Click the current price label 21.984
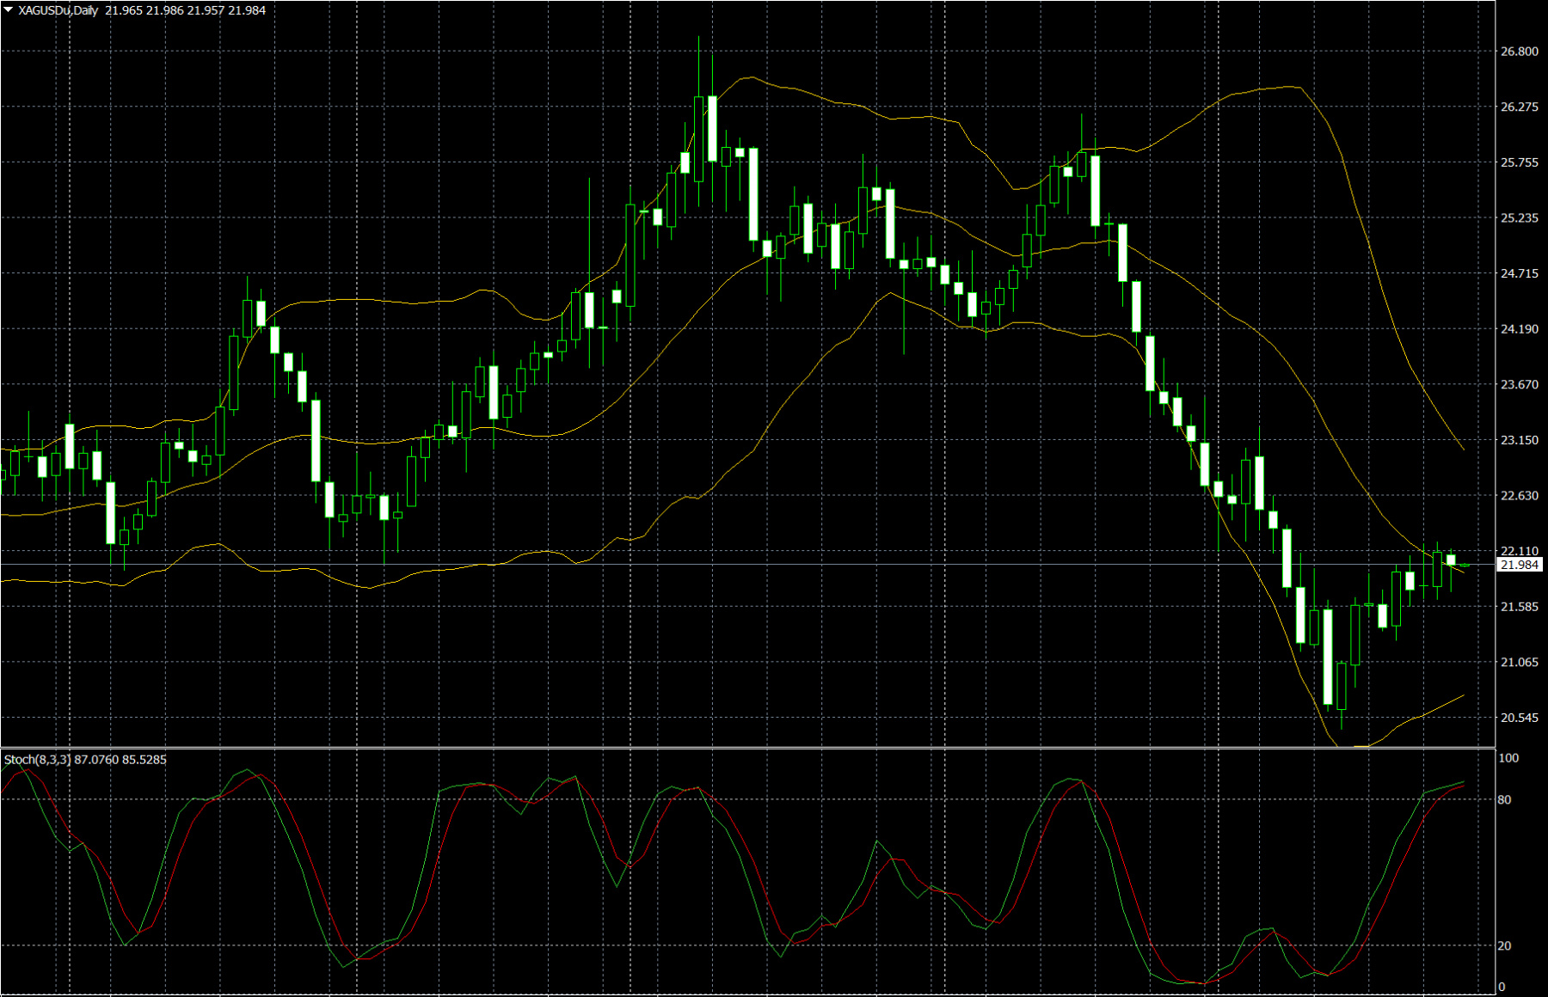Image resolution: width=1548 pixels, height=997 pixels. (x=1520, y=565)
